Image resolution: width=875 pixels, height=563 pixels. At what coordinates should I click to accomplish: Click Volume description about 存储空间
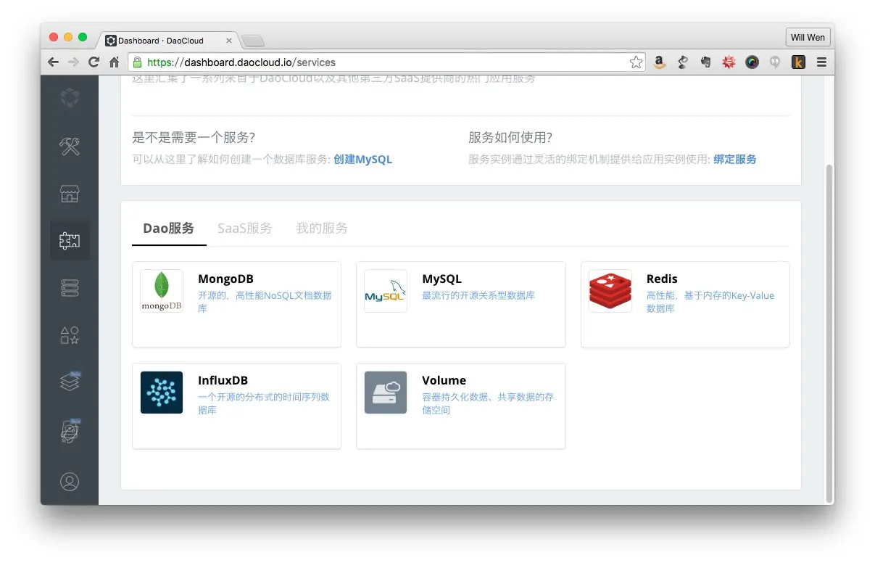pos(488,403)
